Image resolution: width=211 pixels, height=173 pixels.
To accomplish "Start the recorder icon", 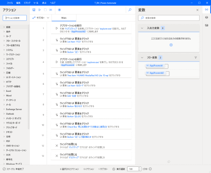I will (x=59, y=10).
